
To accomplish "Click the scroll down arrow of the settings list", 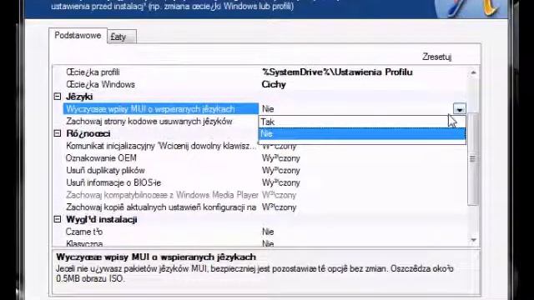I will click(x=473, y=240).
